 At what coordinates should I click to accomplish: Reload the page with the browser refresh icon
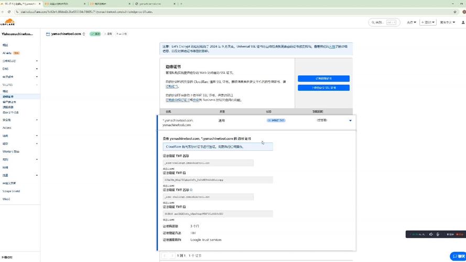click(x=9, y=12)
